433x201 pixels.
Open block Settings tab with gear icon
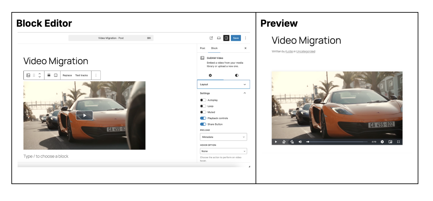210,75
